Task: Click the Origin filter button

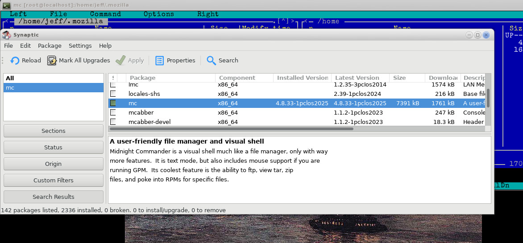Action: click(x=54, y=164)
